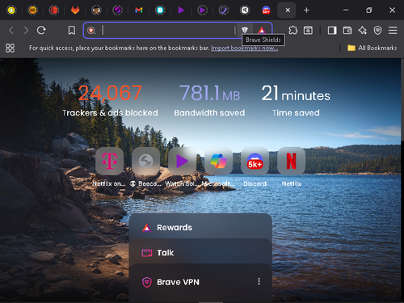This screenshot has width=404, height=303.
Task: Open Brave VPN card three-dot options
Action: click(259, 281)
